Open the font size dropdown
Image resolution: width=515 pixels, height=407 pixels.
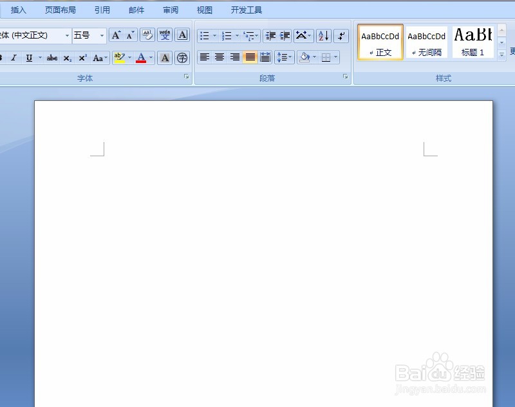pos(101,35)
